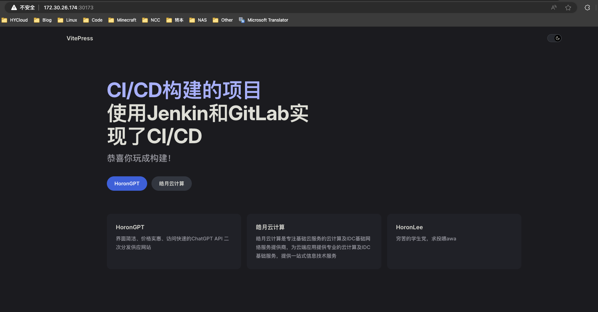Expand the Other bookmark folder
Viewport: 598px width, 312px height.
tap(223, 20)
